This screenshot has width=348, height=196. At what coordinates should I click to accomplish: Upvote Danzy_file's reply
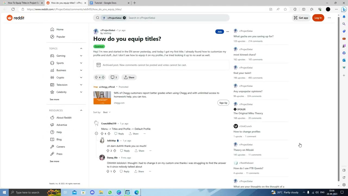coord(108,171)
